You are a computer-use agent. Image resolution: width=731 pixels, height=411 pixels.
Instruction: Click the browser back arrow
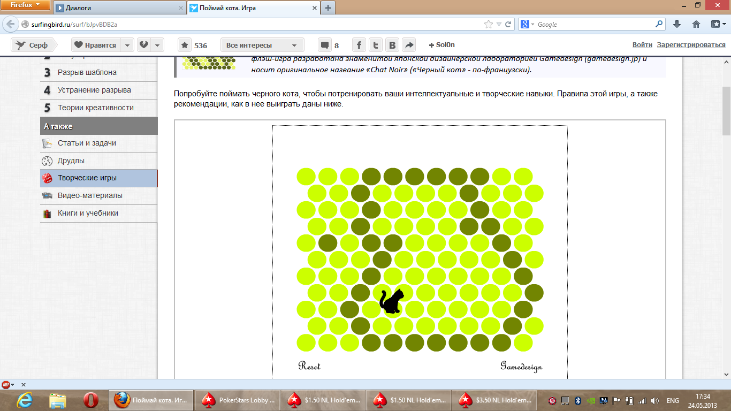click(10, 24)
